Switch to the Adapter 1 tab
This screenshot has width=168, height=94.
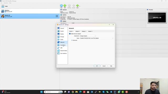pos(71,31)
